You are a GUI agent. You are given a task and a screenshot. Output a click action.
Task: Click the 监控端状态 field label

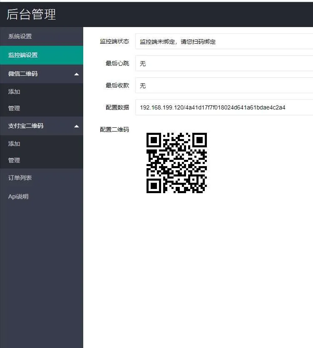tap(114, 42)
